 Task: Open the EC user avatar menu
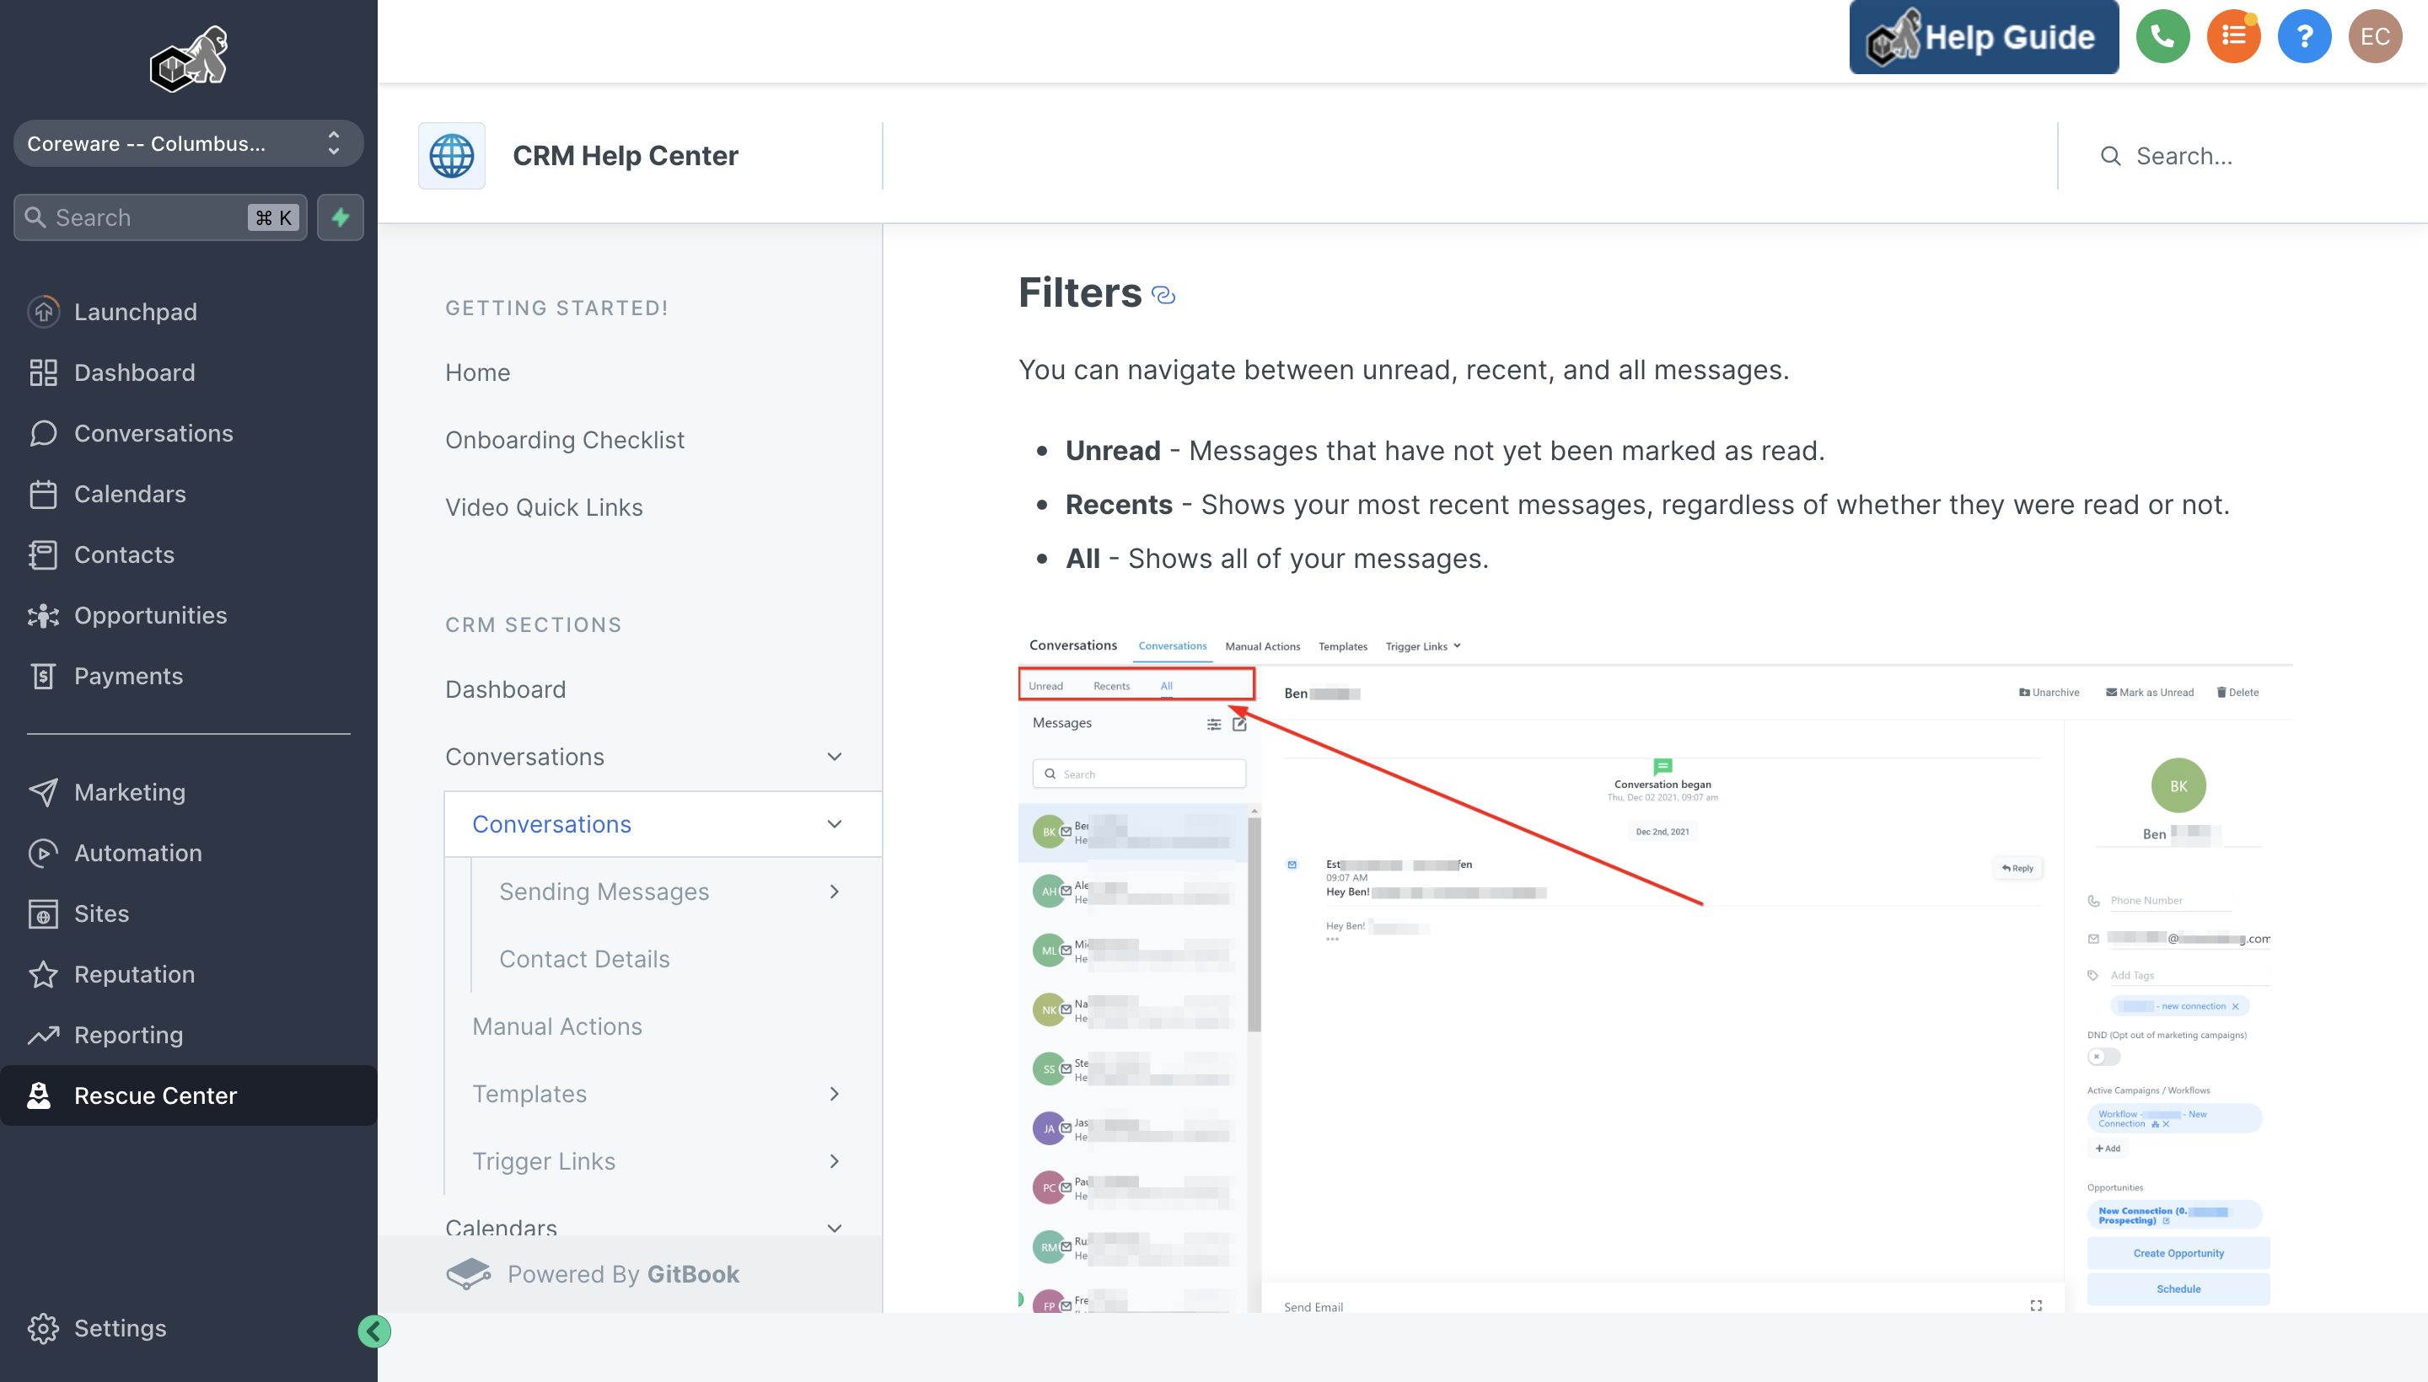tap(2375, 36)
